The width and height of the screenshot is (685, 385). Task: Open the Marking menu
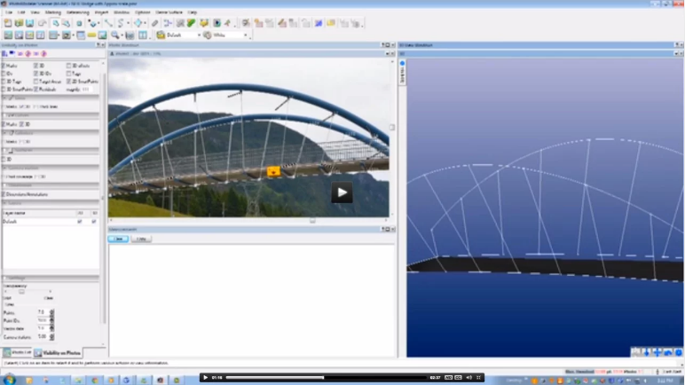coord(53,12)
